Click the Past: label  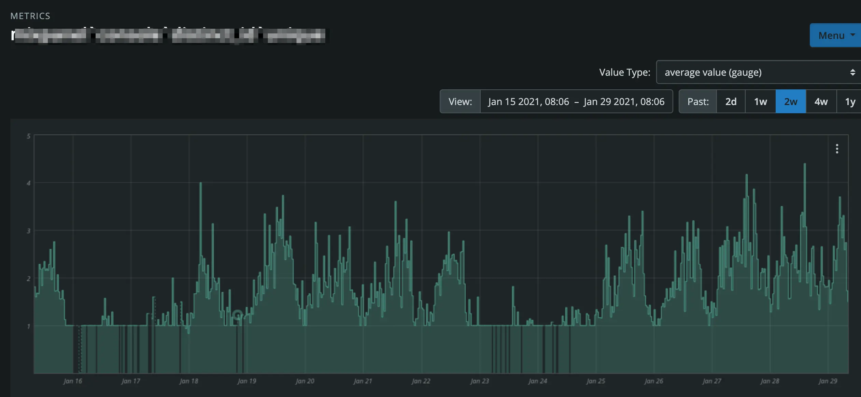[x=698, y=102]
